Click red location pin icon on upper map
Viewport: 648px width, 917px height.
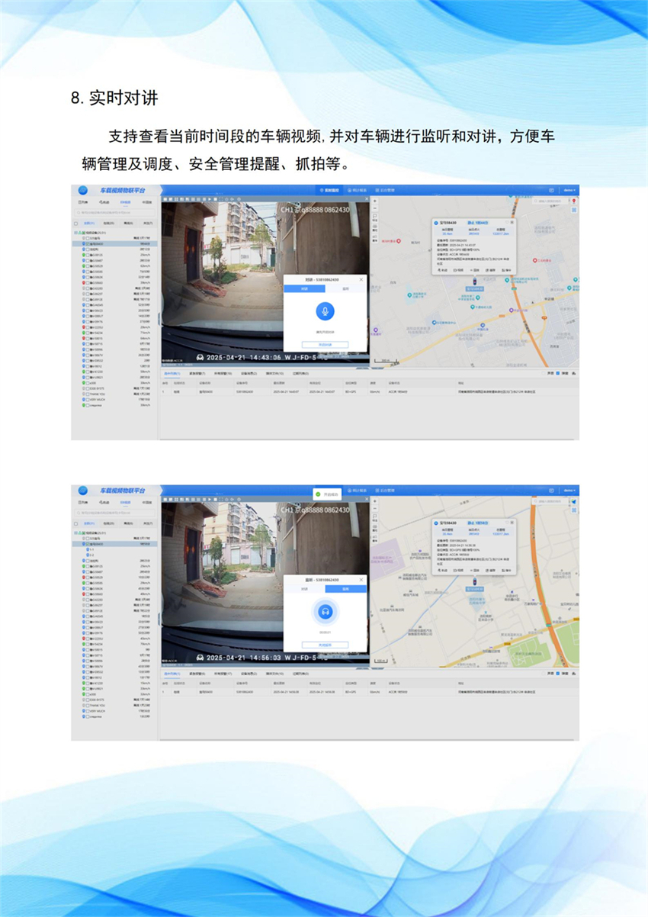[574, 201]
